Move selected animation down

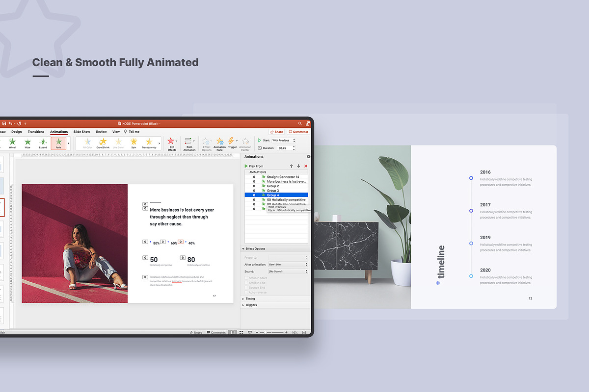298,166
